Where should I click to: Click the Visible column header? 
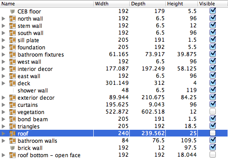pos(213,4)
